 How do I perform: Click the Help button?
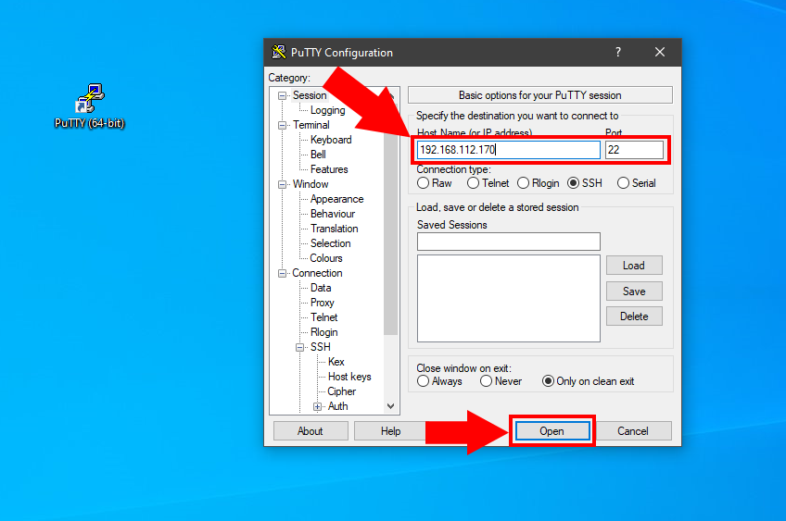click(x=390, y=431)
